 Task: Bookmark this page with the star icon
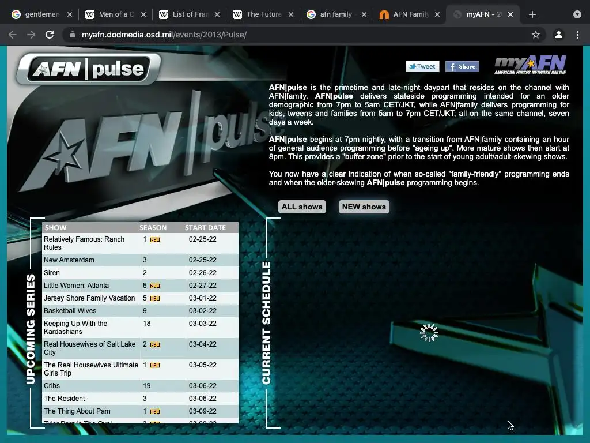[x=536, y=35]
